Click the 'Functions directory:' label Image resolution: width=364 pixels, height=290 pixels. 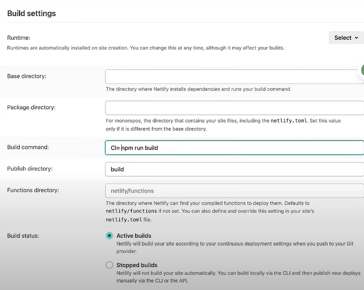tap(33, 190)
